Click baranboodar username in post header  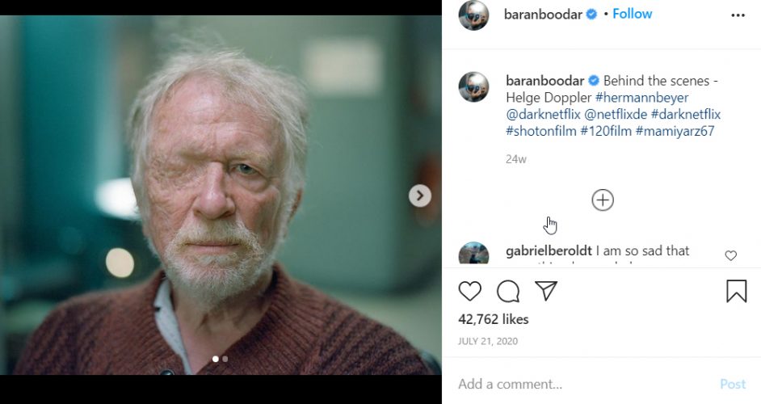543,14
